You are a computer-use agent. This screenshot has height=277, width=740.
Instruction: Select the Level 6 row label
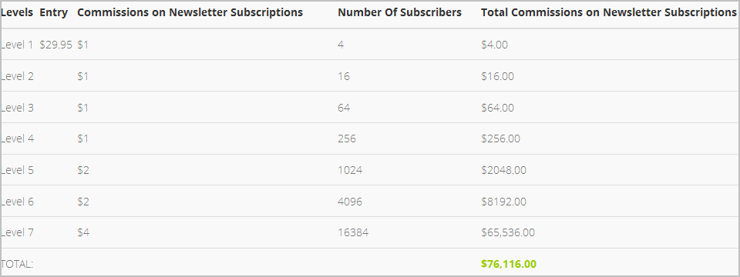pyautogui.click(x=17, y=201)
